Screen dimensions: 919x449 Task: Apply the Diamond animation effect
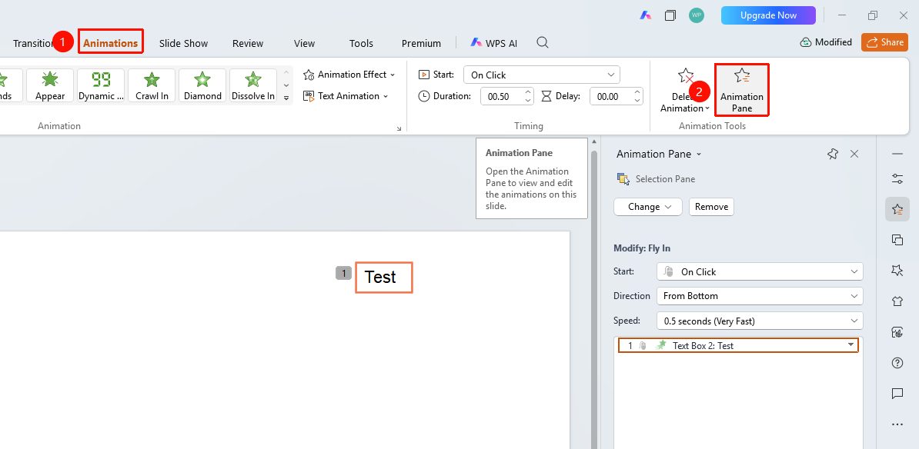point(202,85)
